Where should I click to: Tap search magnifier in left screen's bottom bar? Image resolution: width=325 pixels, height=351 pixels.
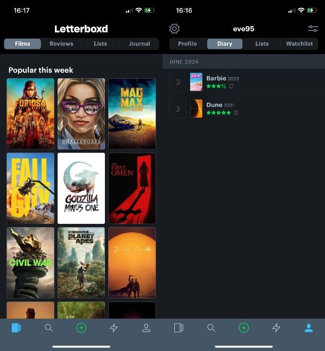[x=48, y=328]
